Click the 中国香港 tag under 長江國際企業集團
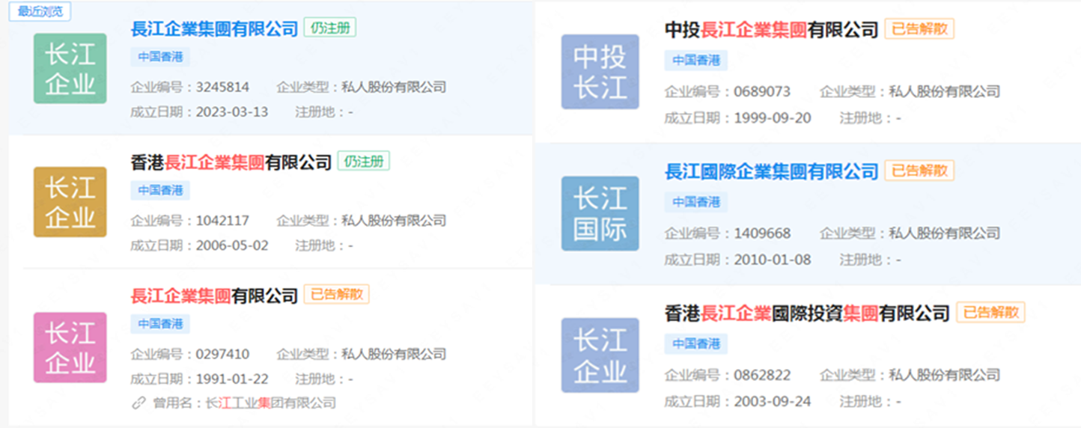1081x428 pixels. click(x=695, y=202)
